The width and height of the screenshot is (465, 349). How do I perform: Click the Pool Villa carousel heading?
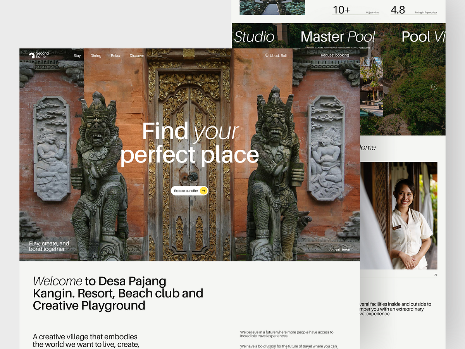424,37
